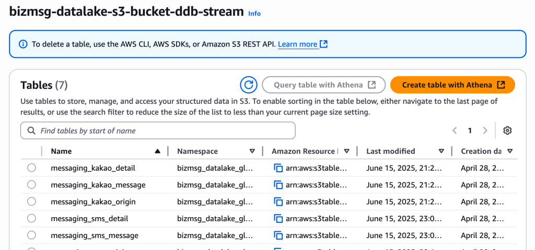Copy ARN for messaging_sms_message

[x=278, y=235]
